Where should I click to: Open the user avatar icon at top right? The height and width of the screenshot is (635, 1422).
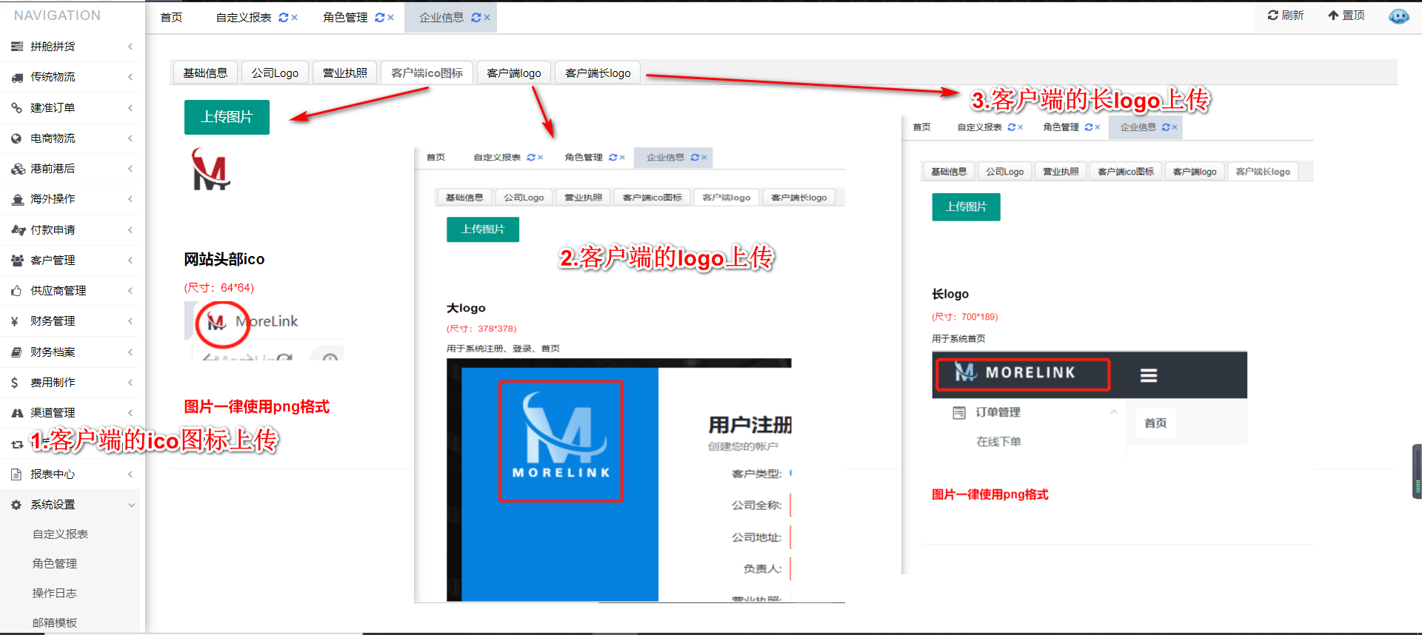1398,16
